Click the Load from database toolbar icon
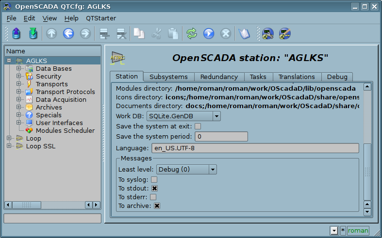Screen dimensions: 382x238 (x=17, y=33)
